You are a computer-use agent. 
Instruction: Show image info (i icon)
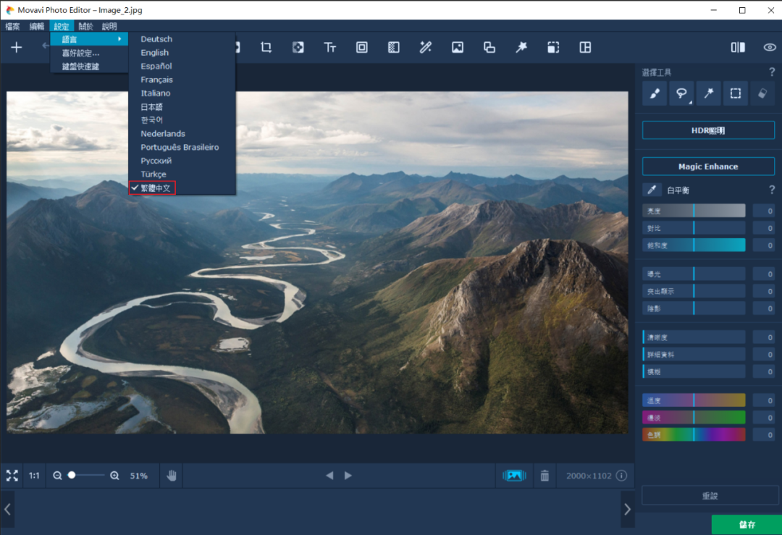621,476
